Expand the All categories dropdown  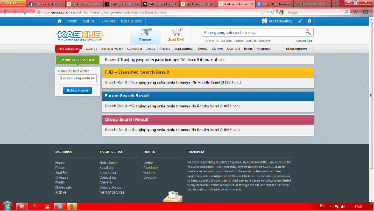point(298,49)
